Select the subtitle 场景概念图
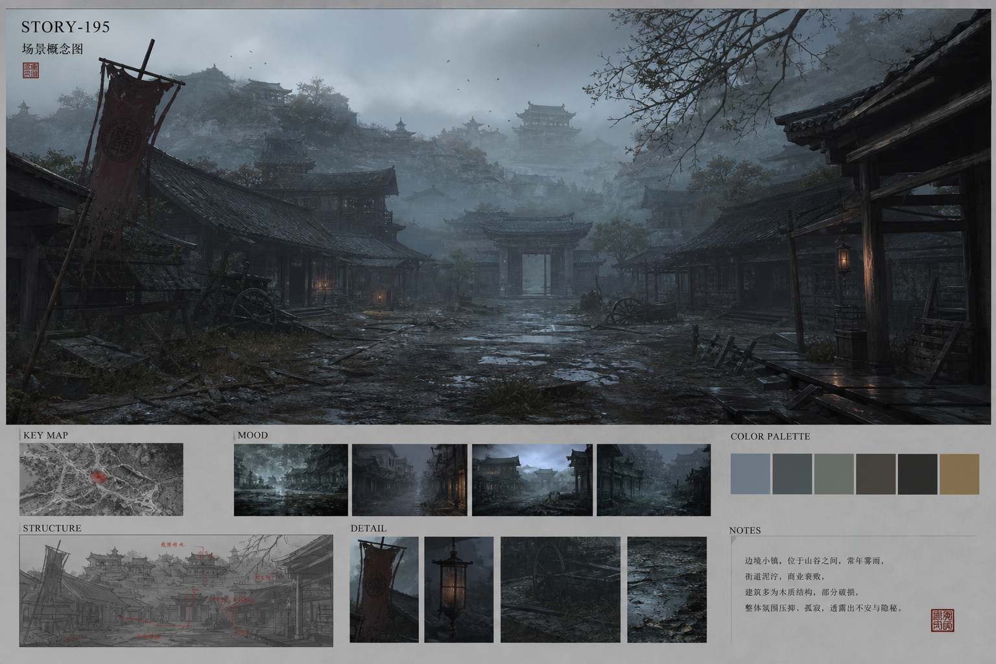The width and height of the screenshot is (996, 664). point(53,49)
